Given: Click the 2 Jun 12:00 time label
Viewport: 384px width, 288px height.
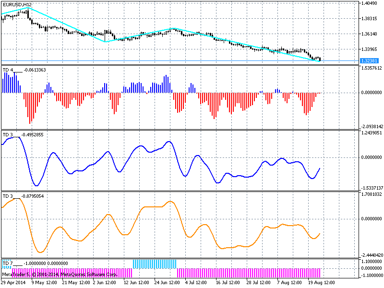Looking at the screenshot, I should pos(106,283).
